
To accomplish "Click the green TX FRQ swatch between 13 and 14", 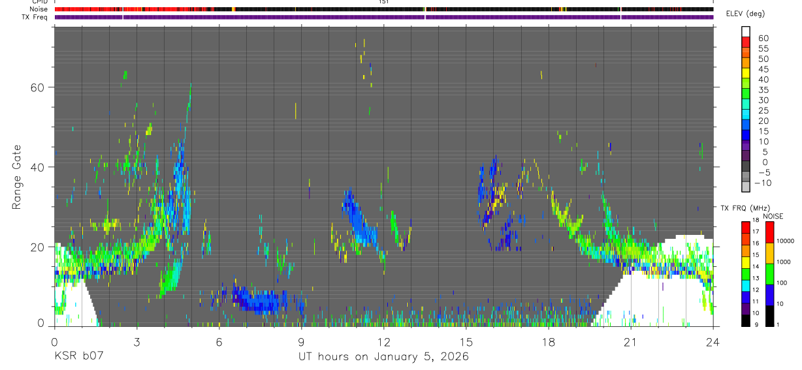I will [x=746, y=273].
